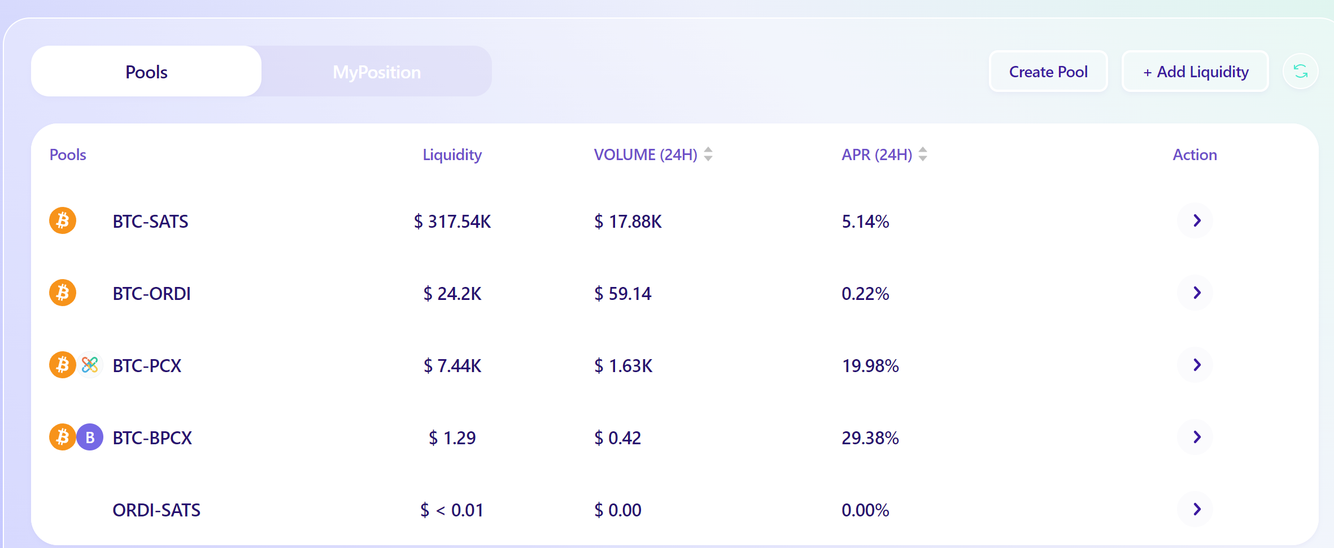This screenshot has height=548, width=1334.
Task: Select the PCX token icon in BTC-PCX row
Action: point(90,365)
